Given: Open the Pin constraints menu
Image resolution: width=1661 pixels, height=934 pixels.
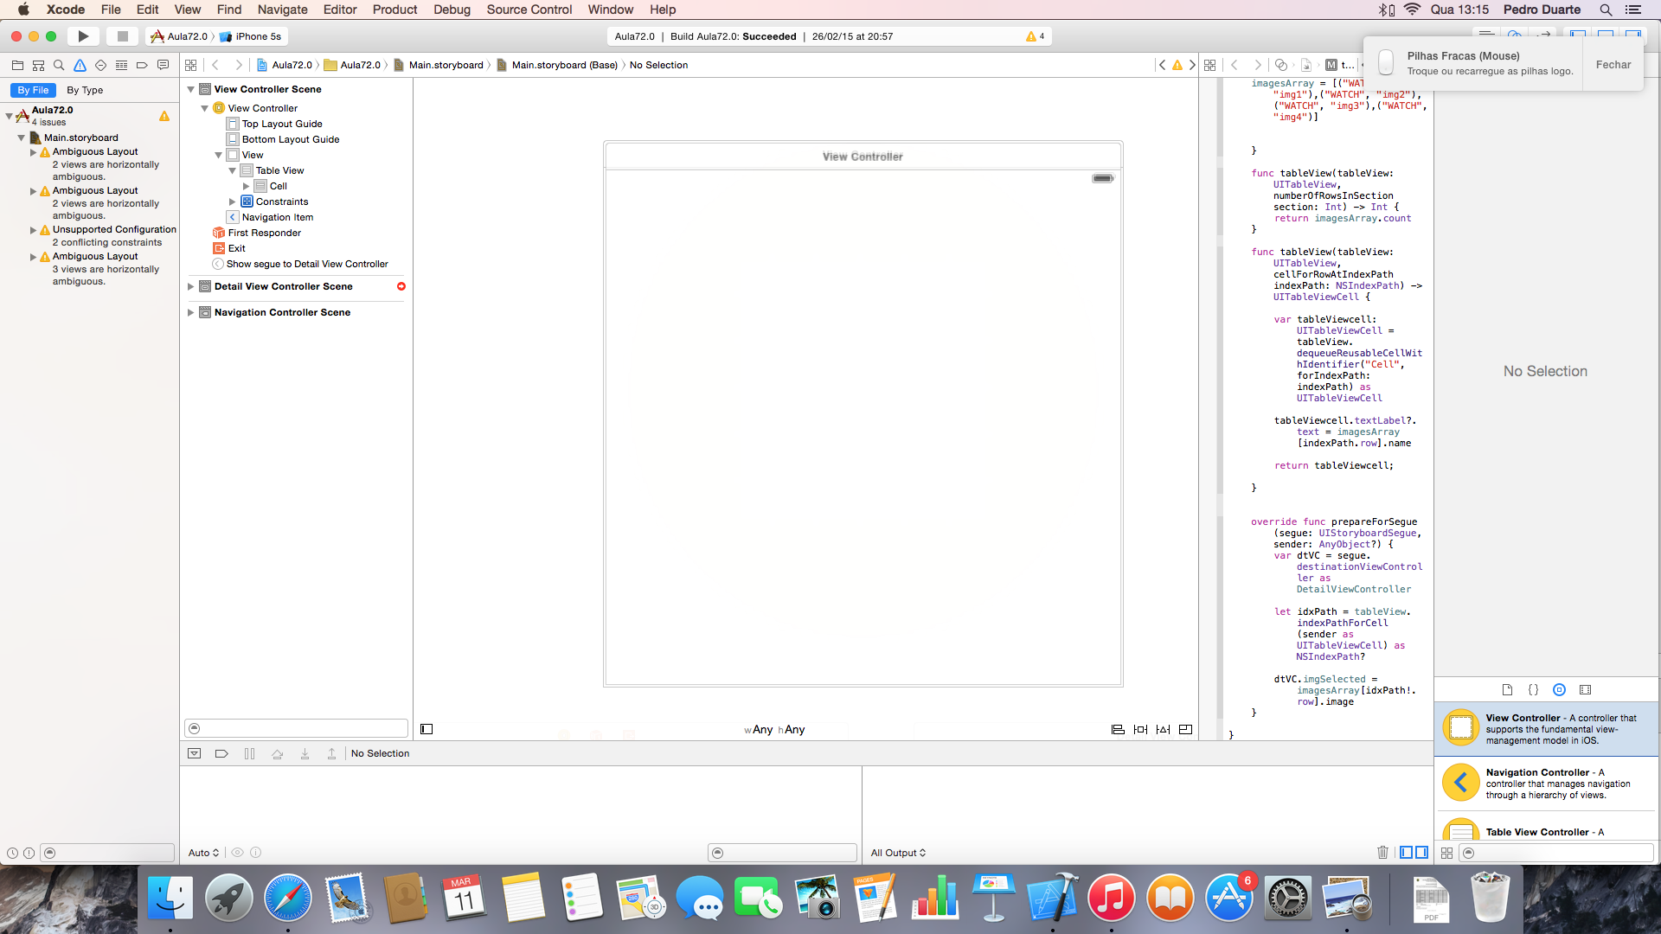Looking at the screenshot, I should tap(1140, 729).
